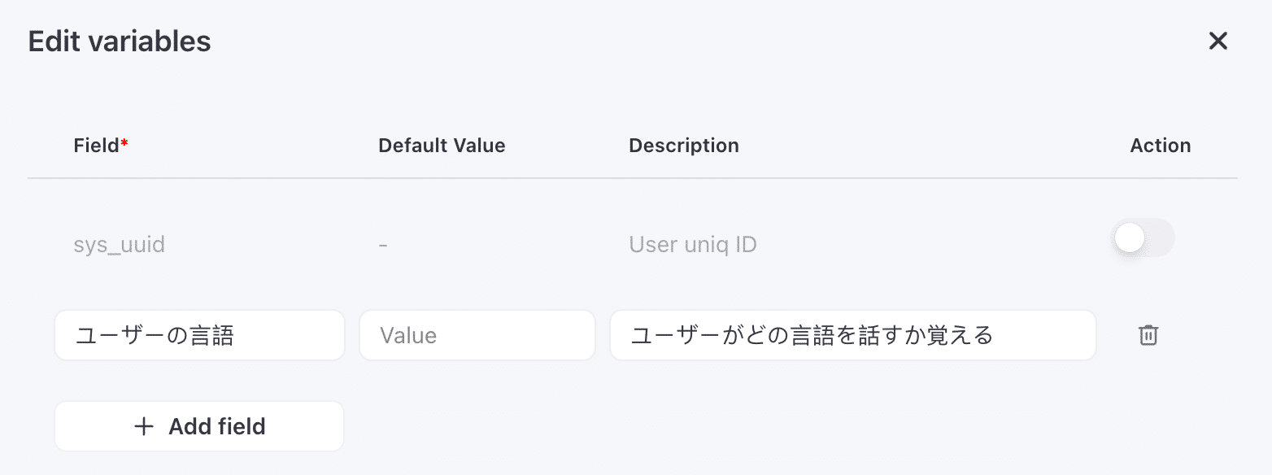Click the Add field text label
The image size is (1272, 475).
pyautogui.click(x=217, y=426)
